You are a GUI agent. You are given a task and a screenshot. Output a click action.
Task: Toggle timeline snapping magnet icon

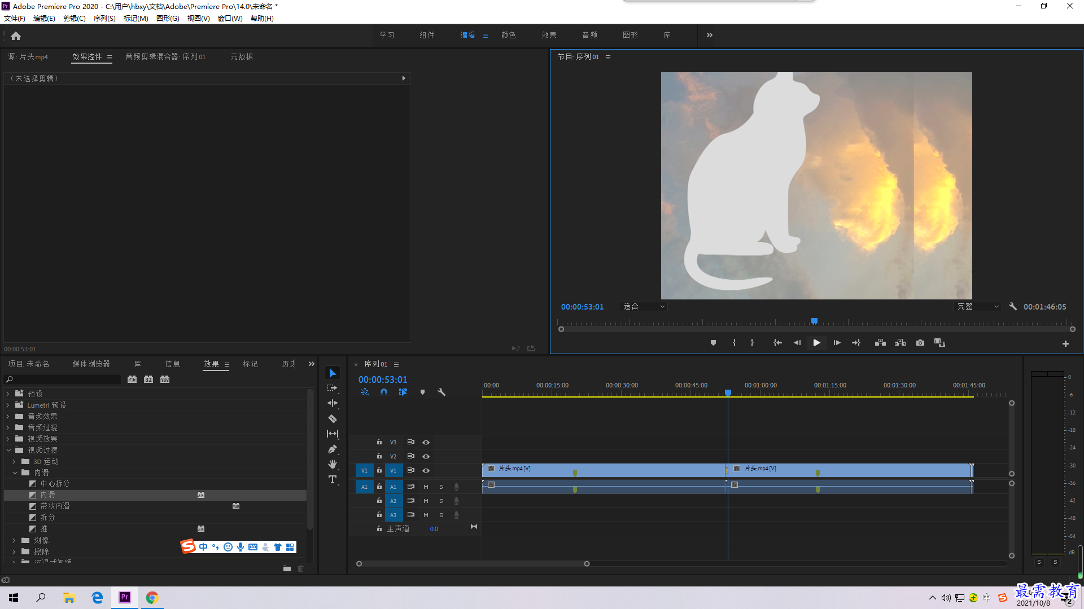click(x=384, y=392)
